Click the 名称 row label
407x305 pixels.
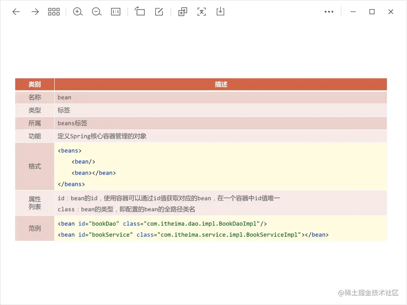pyautogui.click(x=35, y=97)
